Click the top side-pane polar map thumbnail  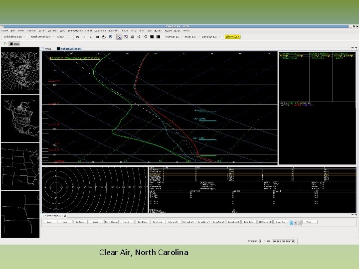20,70
